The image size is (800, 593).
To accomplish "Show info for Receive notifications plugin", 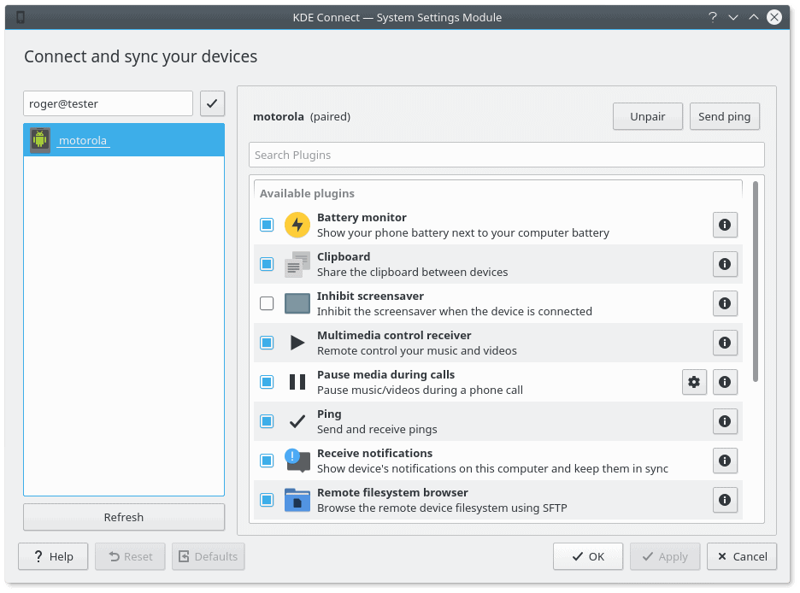I will click(725, 461).
